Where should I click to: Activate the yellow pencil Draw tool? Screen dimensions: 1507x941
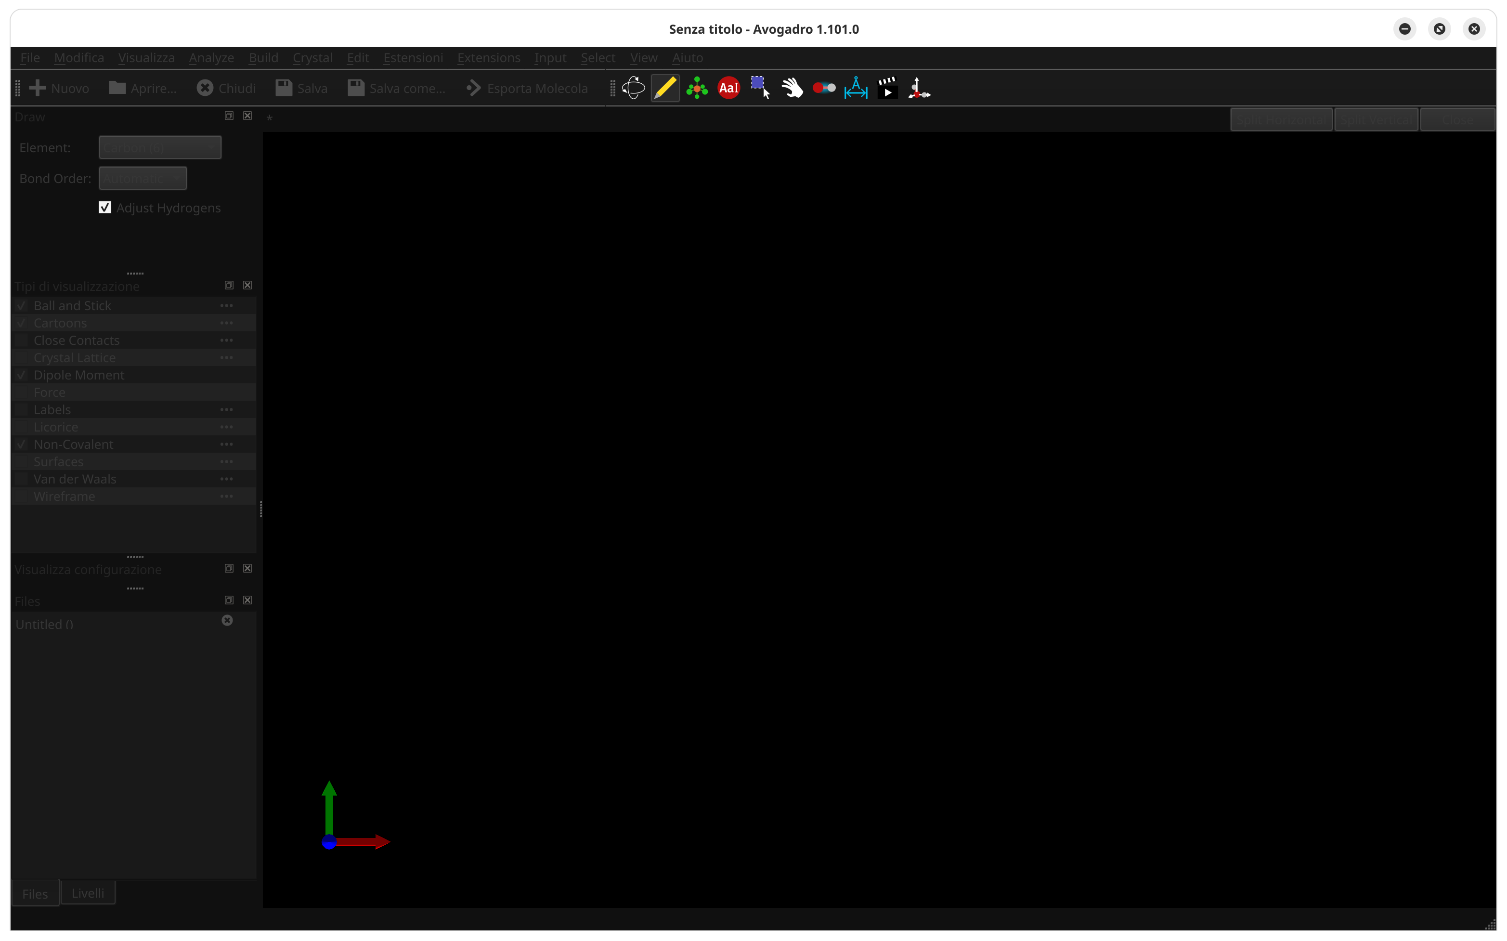point(664,88)
